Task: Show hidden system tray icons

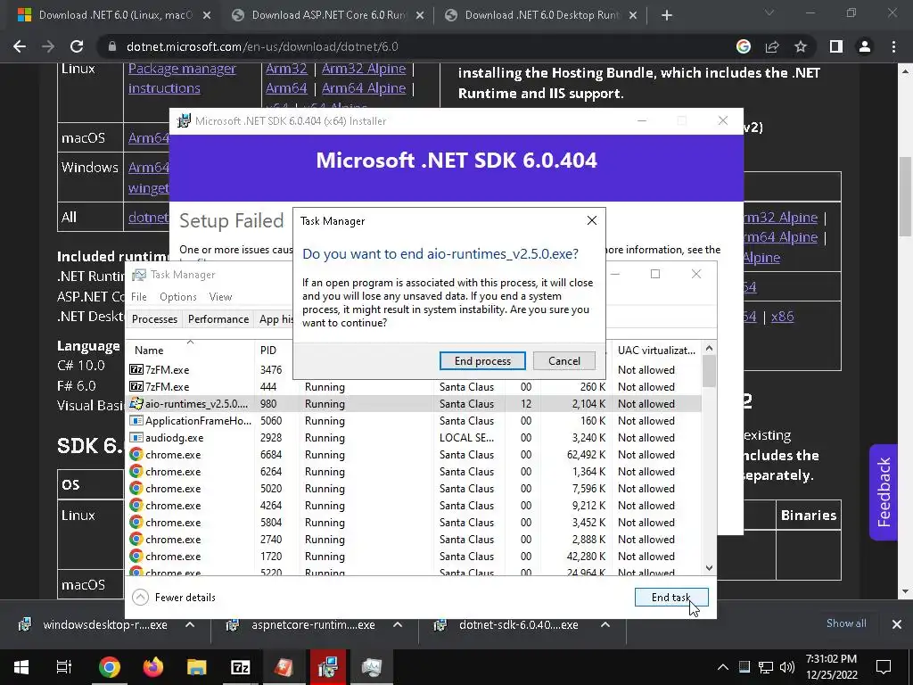Action: (x=722, y=667)
